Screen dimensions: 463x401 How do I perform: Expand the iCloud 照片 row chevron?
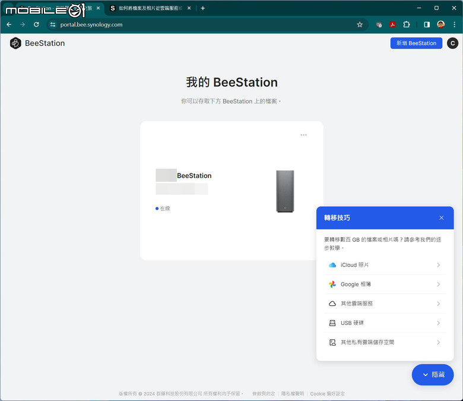coord(439,265)
